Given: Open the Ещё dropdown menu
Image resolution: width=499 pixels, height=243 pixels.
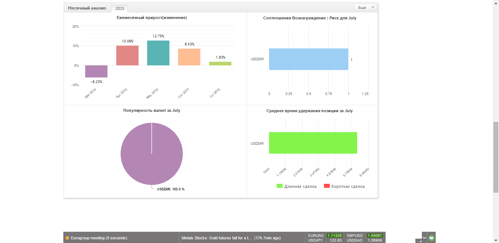Looking at the screenshot, I should click(364, 7).
